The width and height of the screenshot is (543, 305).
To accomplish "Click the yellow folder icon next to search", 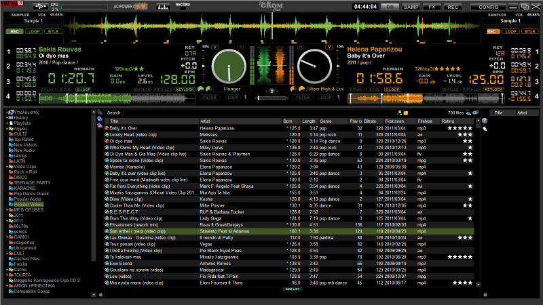I will point(405,113).
